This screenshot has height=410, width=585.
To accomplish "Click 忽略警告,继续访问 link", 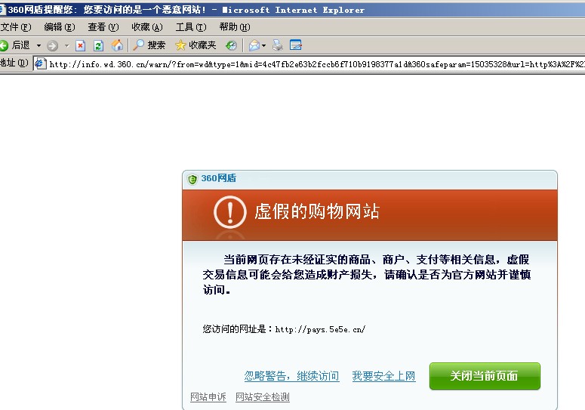I will [292, 376].
